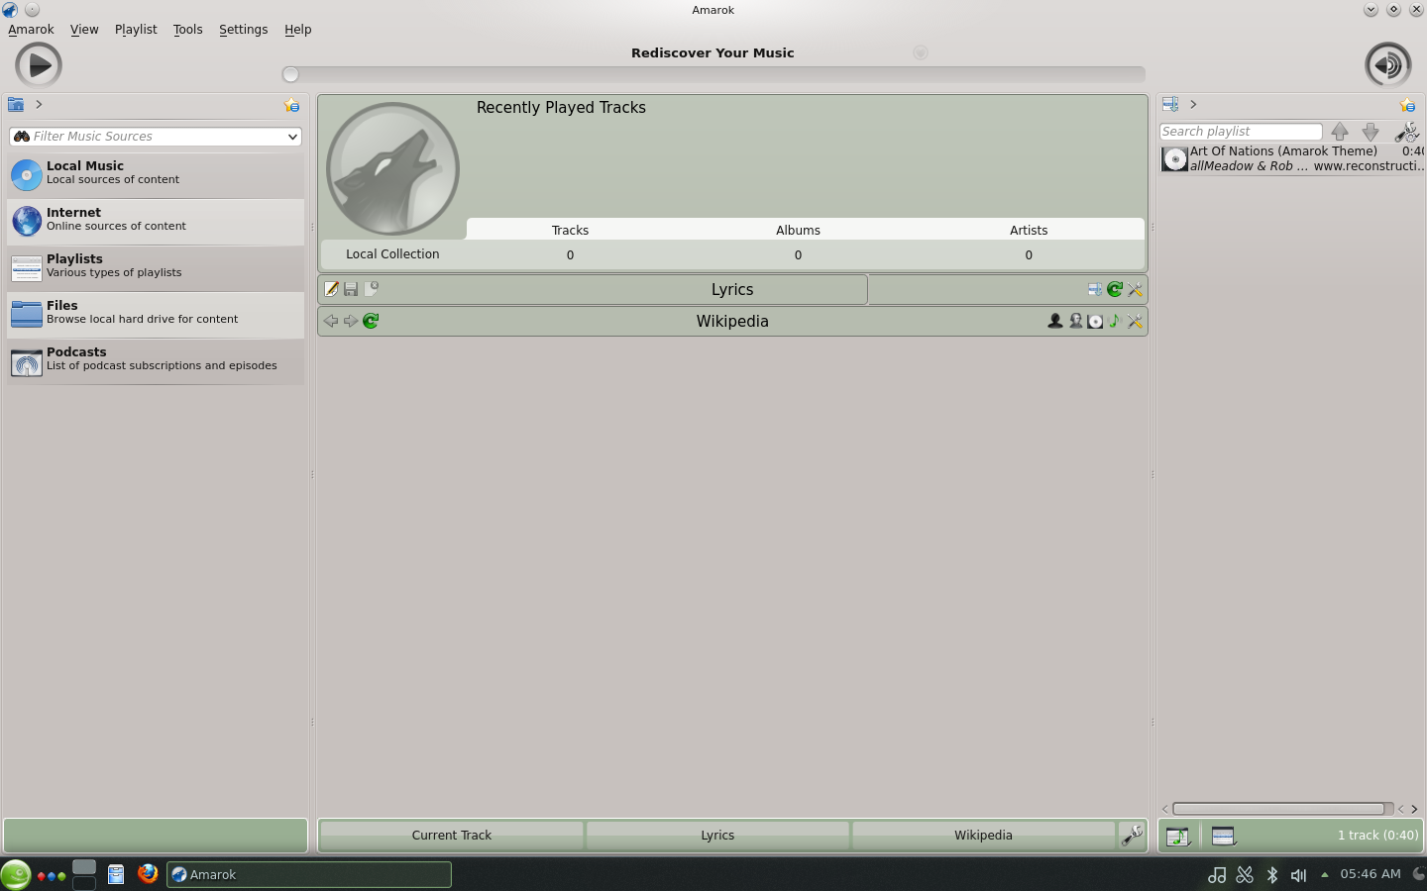
Task: Click the Albums column header
Action: coord(798,230)
